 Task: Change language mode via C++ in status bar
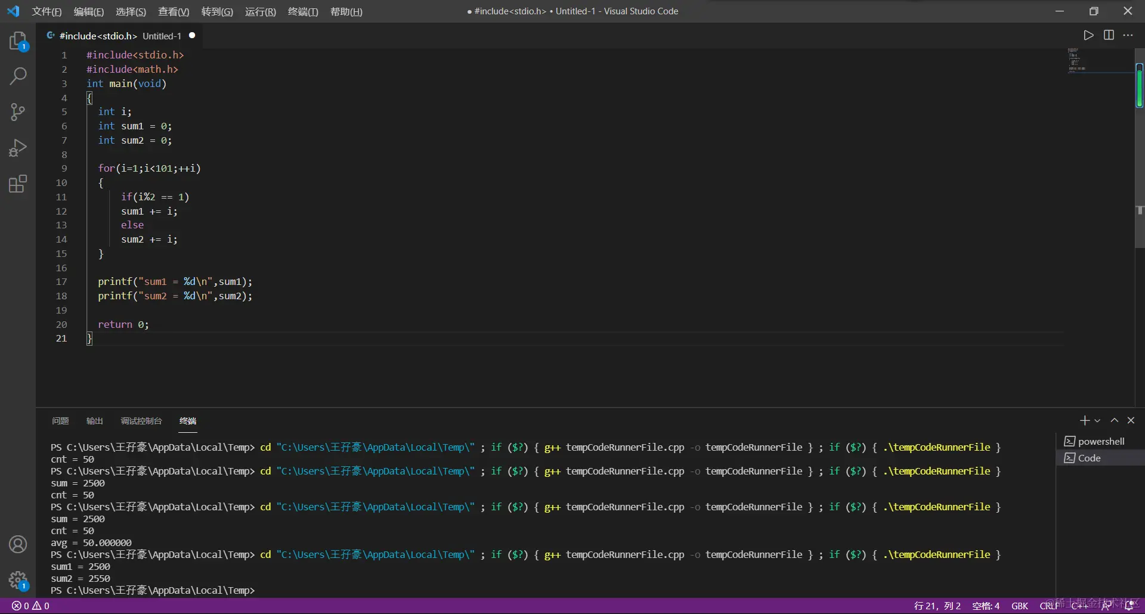point(1079,606)
